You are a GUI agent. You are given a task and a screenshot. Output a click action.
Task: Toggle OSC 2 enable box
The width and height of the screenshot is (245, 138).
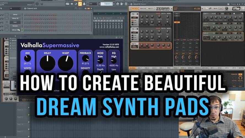point(138,29)
